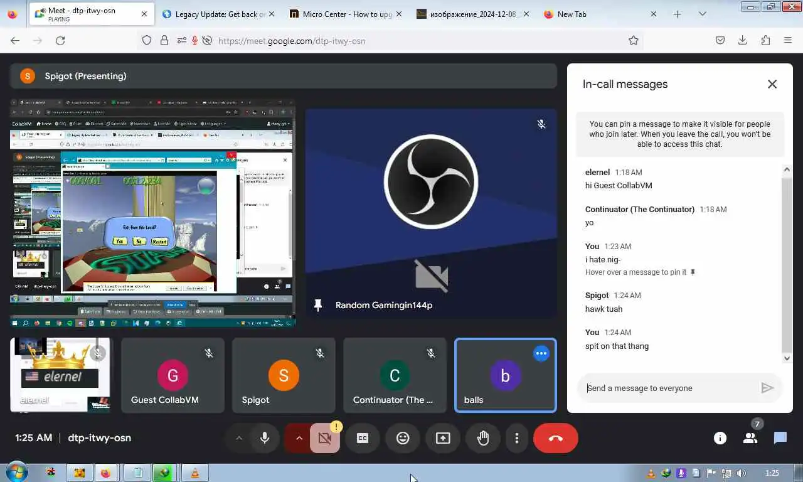Click the blocked autoplay icon in address bar

206,40
